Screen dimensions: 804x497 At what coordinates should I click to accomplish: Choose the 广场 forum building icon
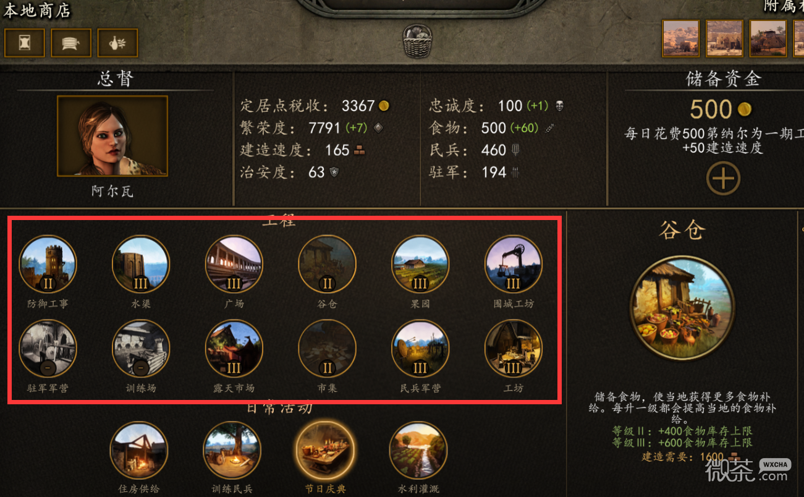click(234, 264)
